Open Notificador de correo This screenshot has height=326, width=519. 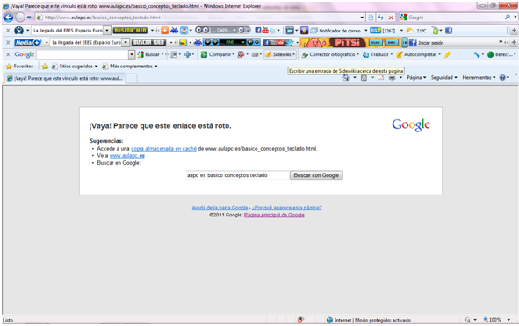point(336,31)
